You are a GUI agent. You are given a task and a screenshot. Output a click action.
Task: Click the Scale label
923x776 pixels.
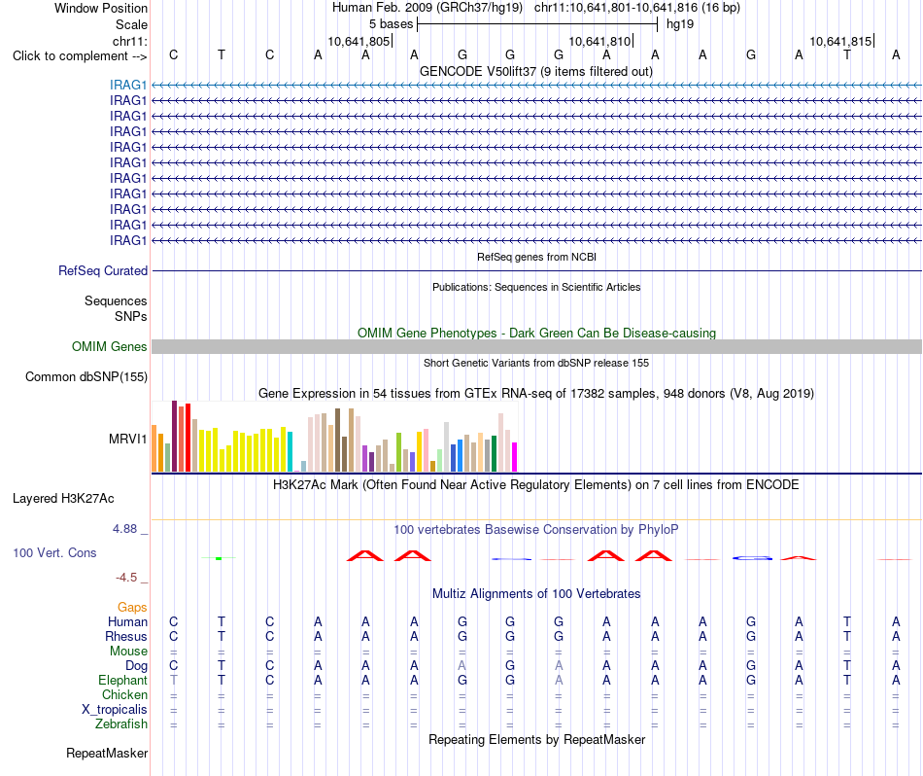131,24
